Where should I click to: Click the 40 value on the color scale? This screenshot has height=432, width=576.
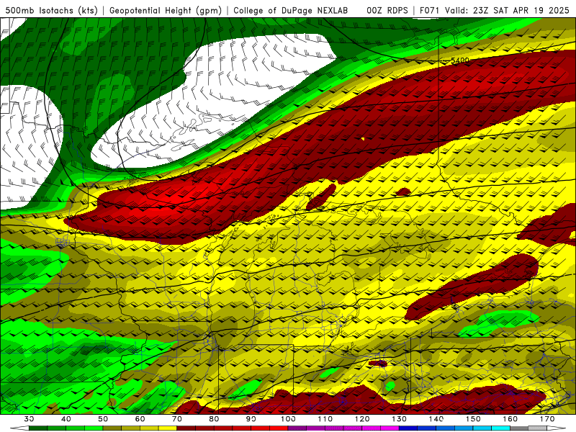66,419
